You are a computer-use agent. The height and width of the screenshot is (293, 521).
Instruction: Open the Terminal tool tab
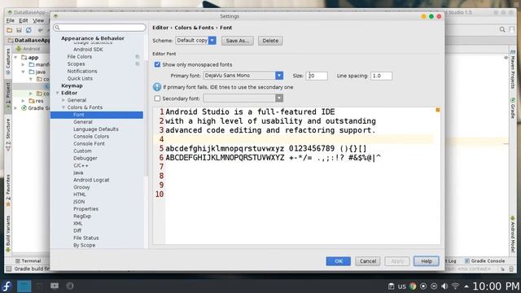click(28, 260)
